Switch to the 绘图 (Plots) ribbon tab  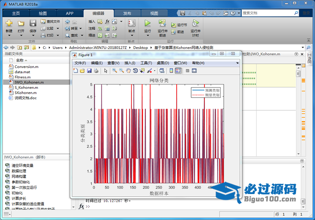pyautogui.click(x=43, y=13)
